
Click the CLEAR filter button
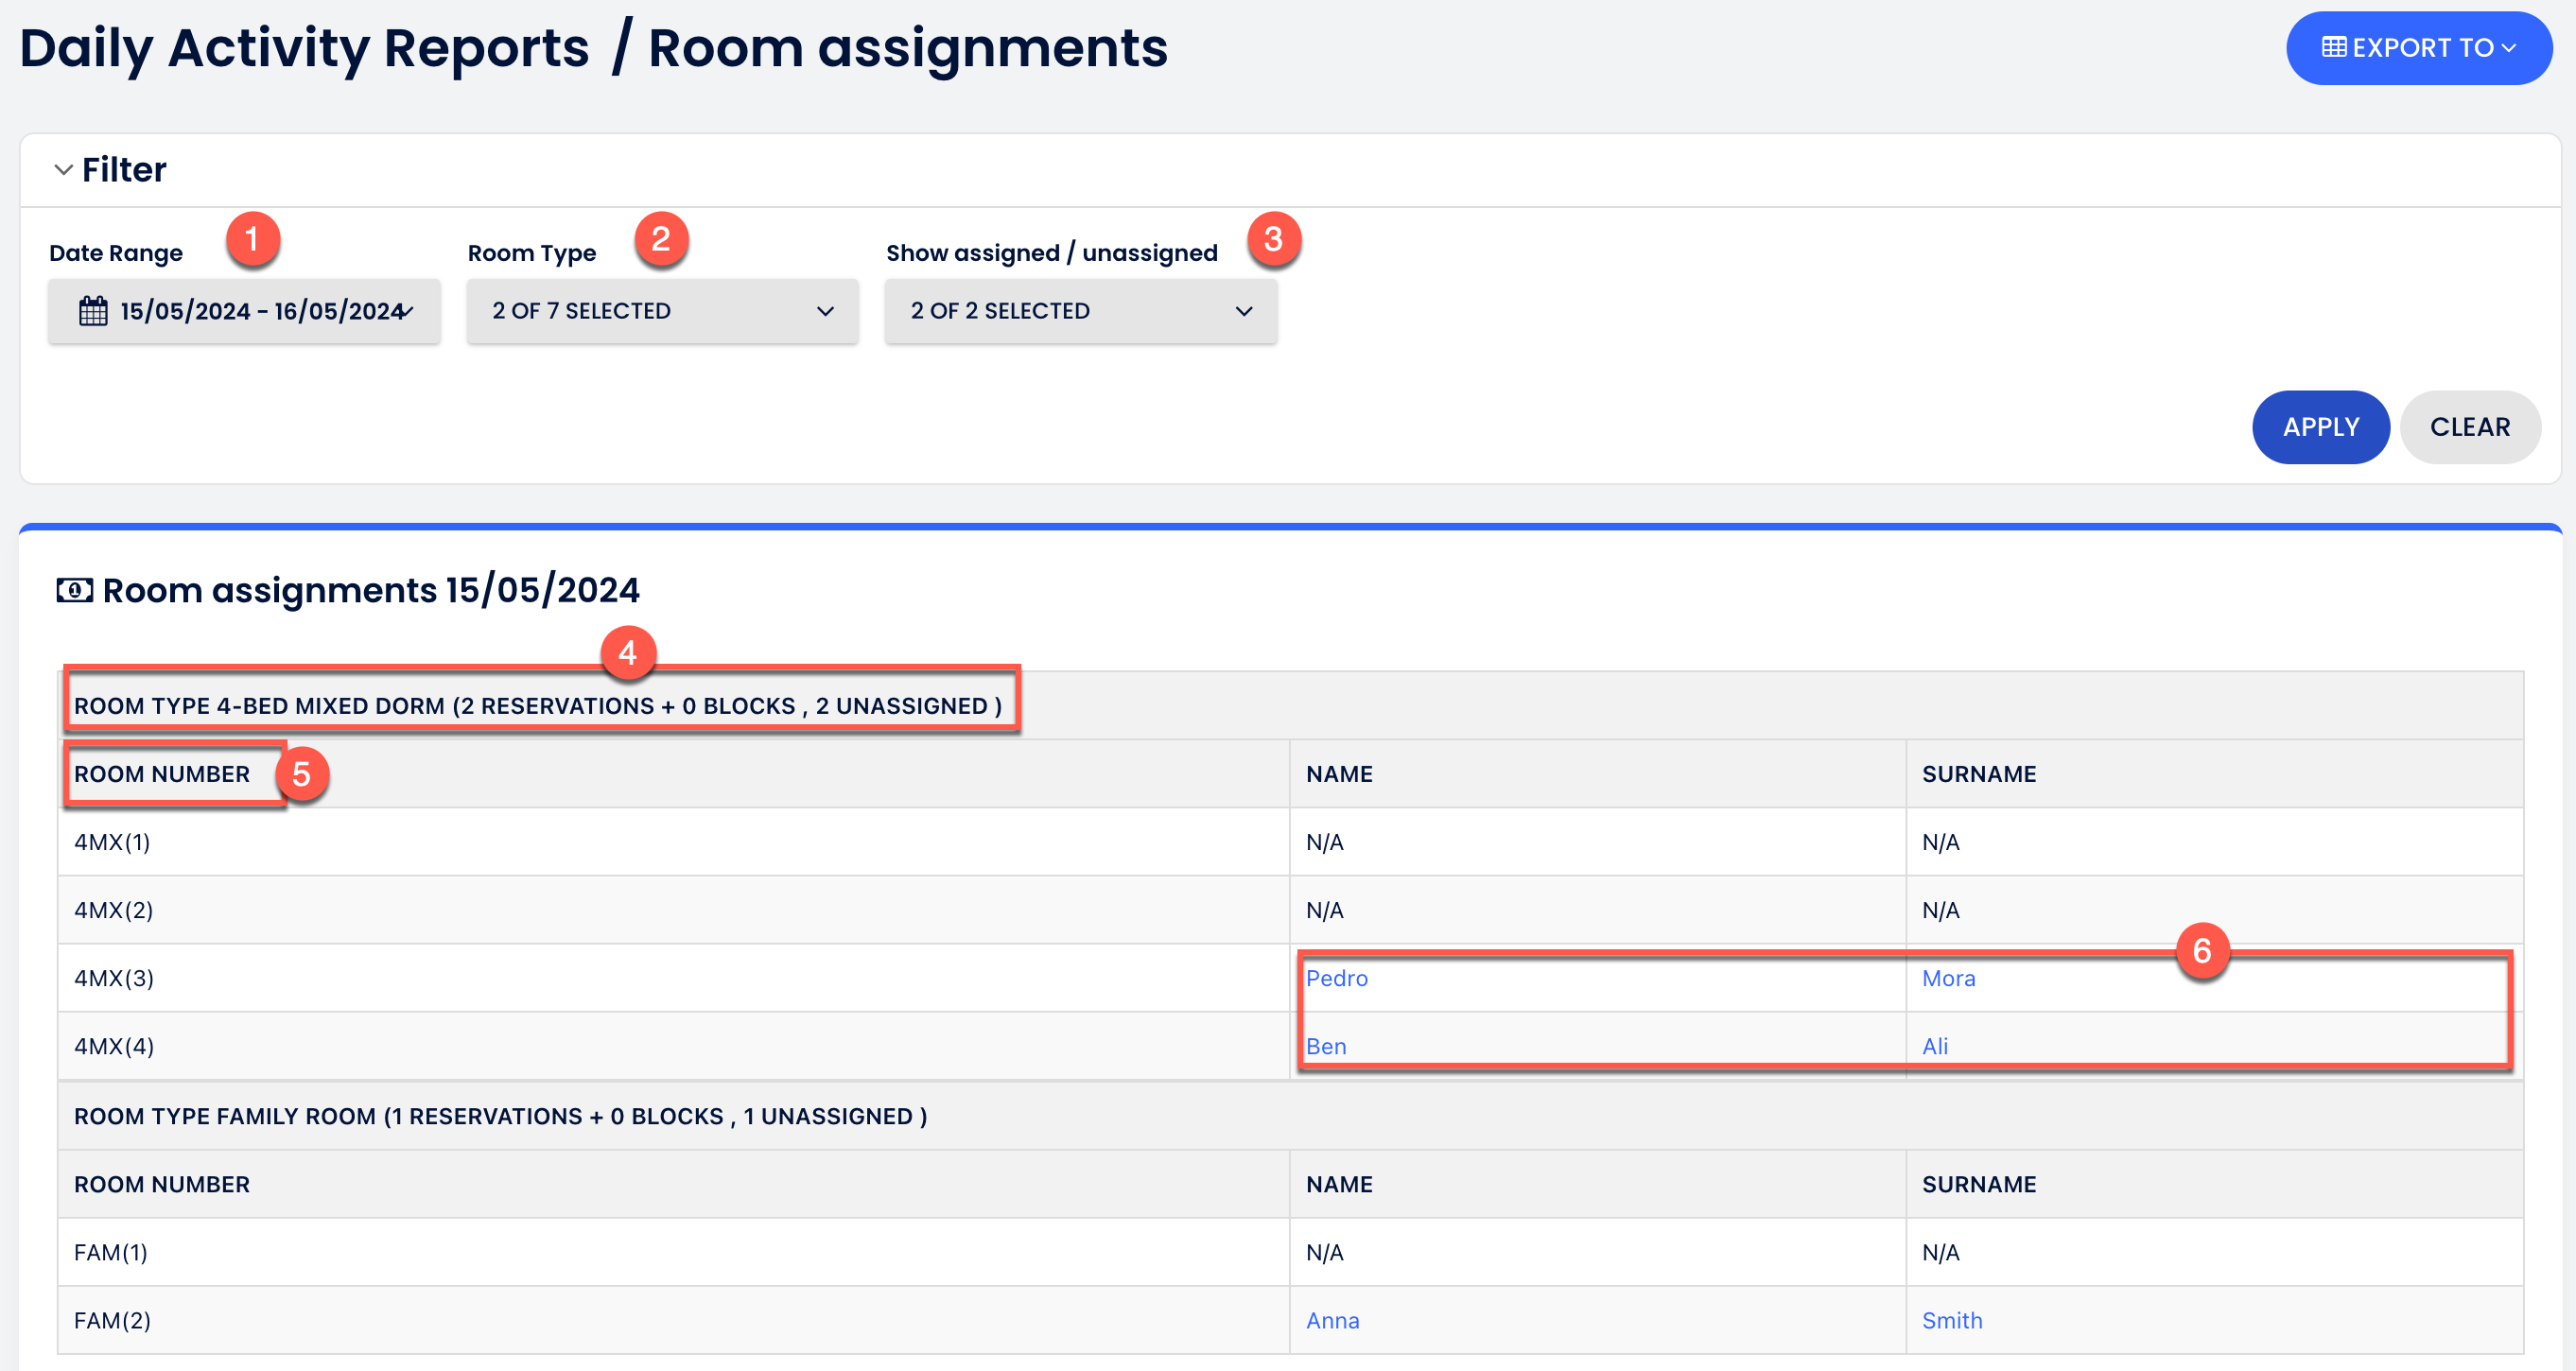(2470, 427)
